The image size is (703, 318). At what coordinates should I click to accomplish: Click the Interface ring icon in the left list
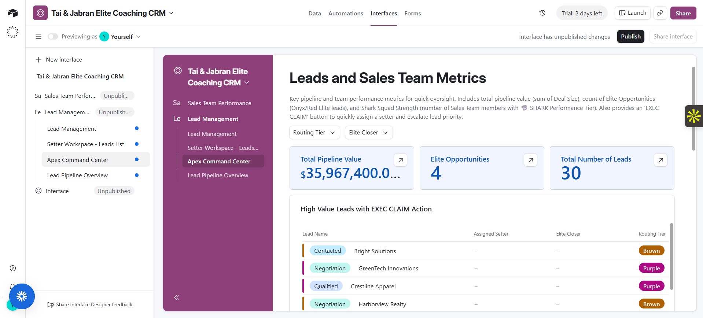tap(38, 191)
